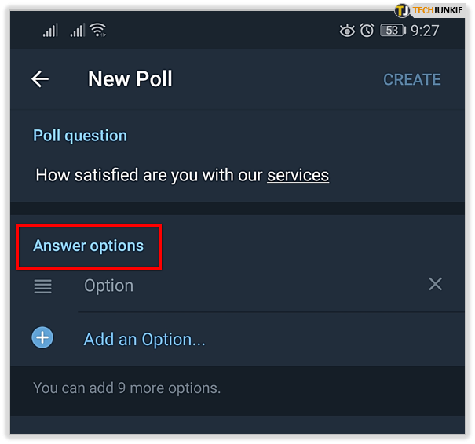Remove the option with the X icon
This screenshot has height=444, width=475.
[435, 284]
